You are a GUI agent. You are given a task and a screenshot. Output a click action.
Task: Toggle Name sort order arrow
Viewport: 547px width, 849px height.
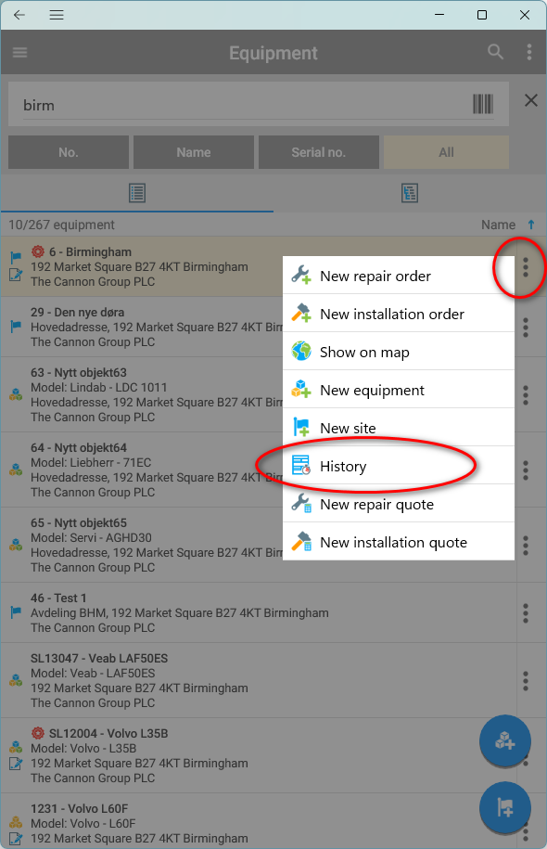coord(530,225)
